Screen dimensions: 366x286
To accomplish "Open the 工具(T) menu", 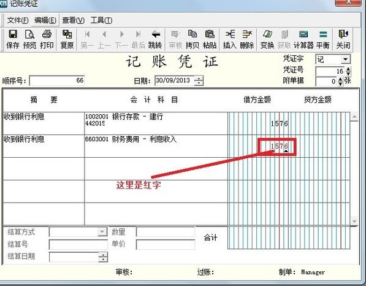I will [101, 20].
